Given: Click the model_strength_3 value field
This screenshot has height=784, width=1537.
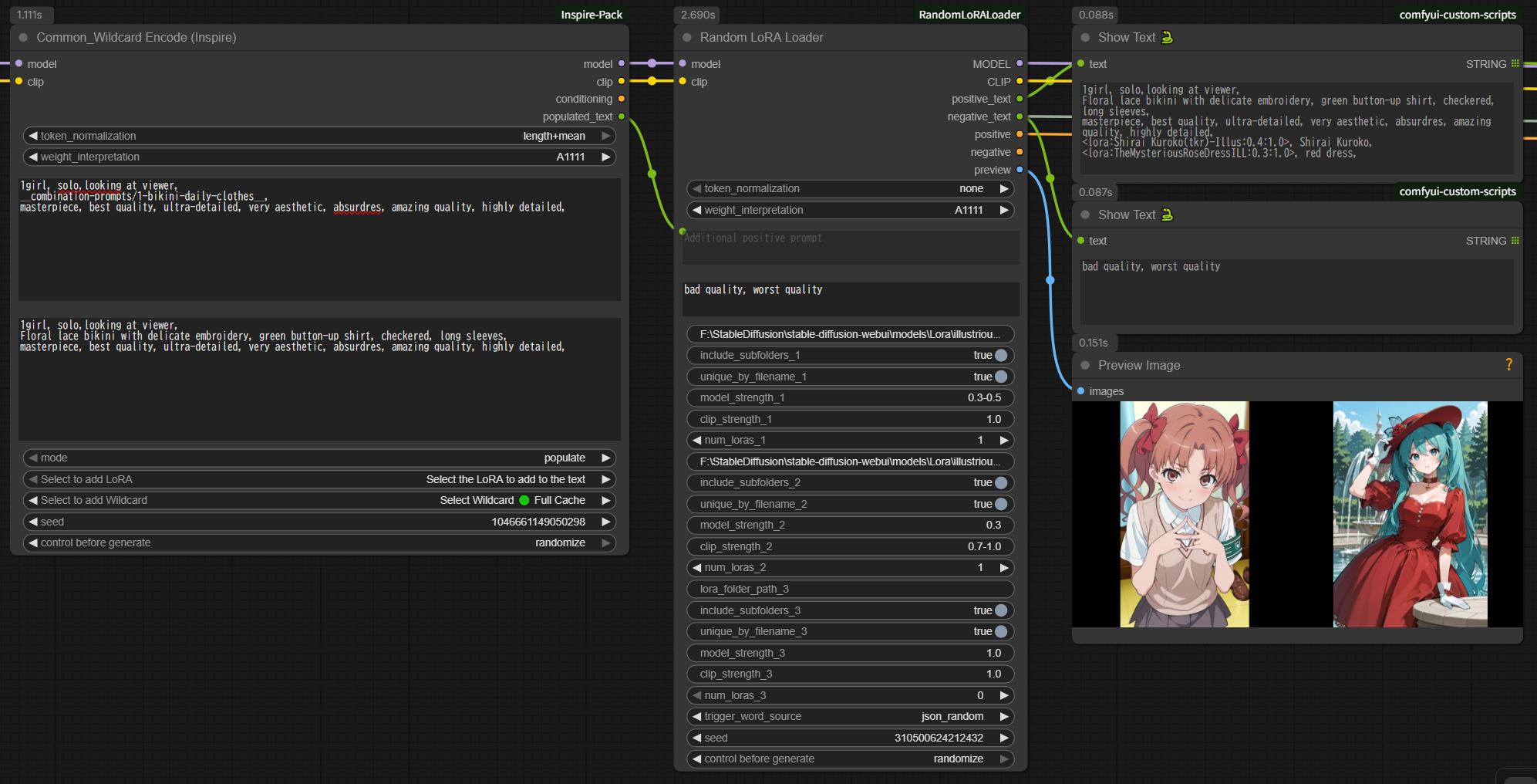Looking at the screenshot, I should [x=850, y=653].
